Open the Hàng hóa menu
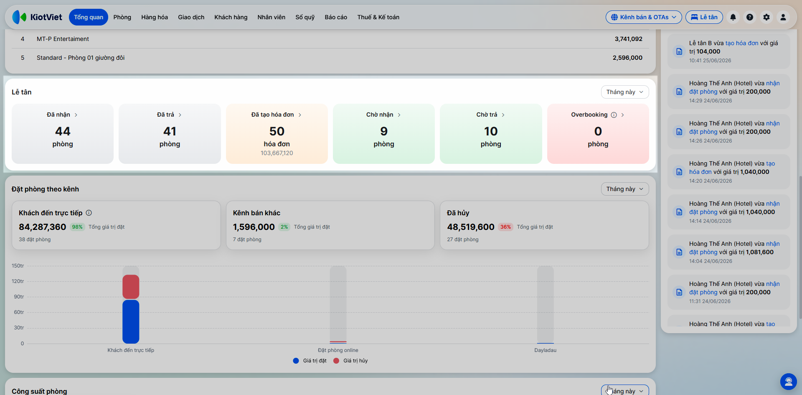 [x=155, y=17]
